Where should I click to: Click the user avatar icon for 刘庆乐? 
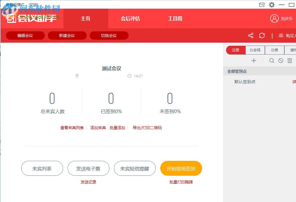click(x=274, y=18)
